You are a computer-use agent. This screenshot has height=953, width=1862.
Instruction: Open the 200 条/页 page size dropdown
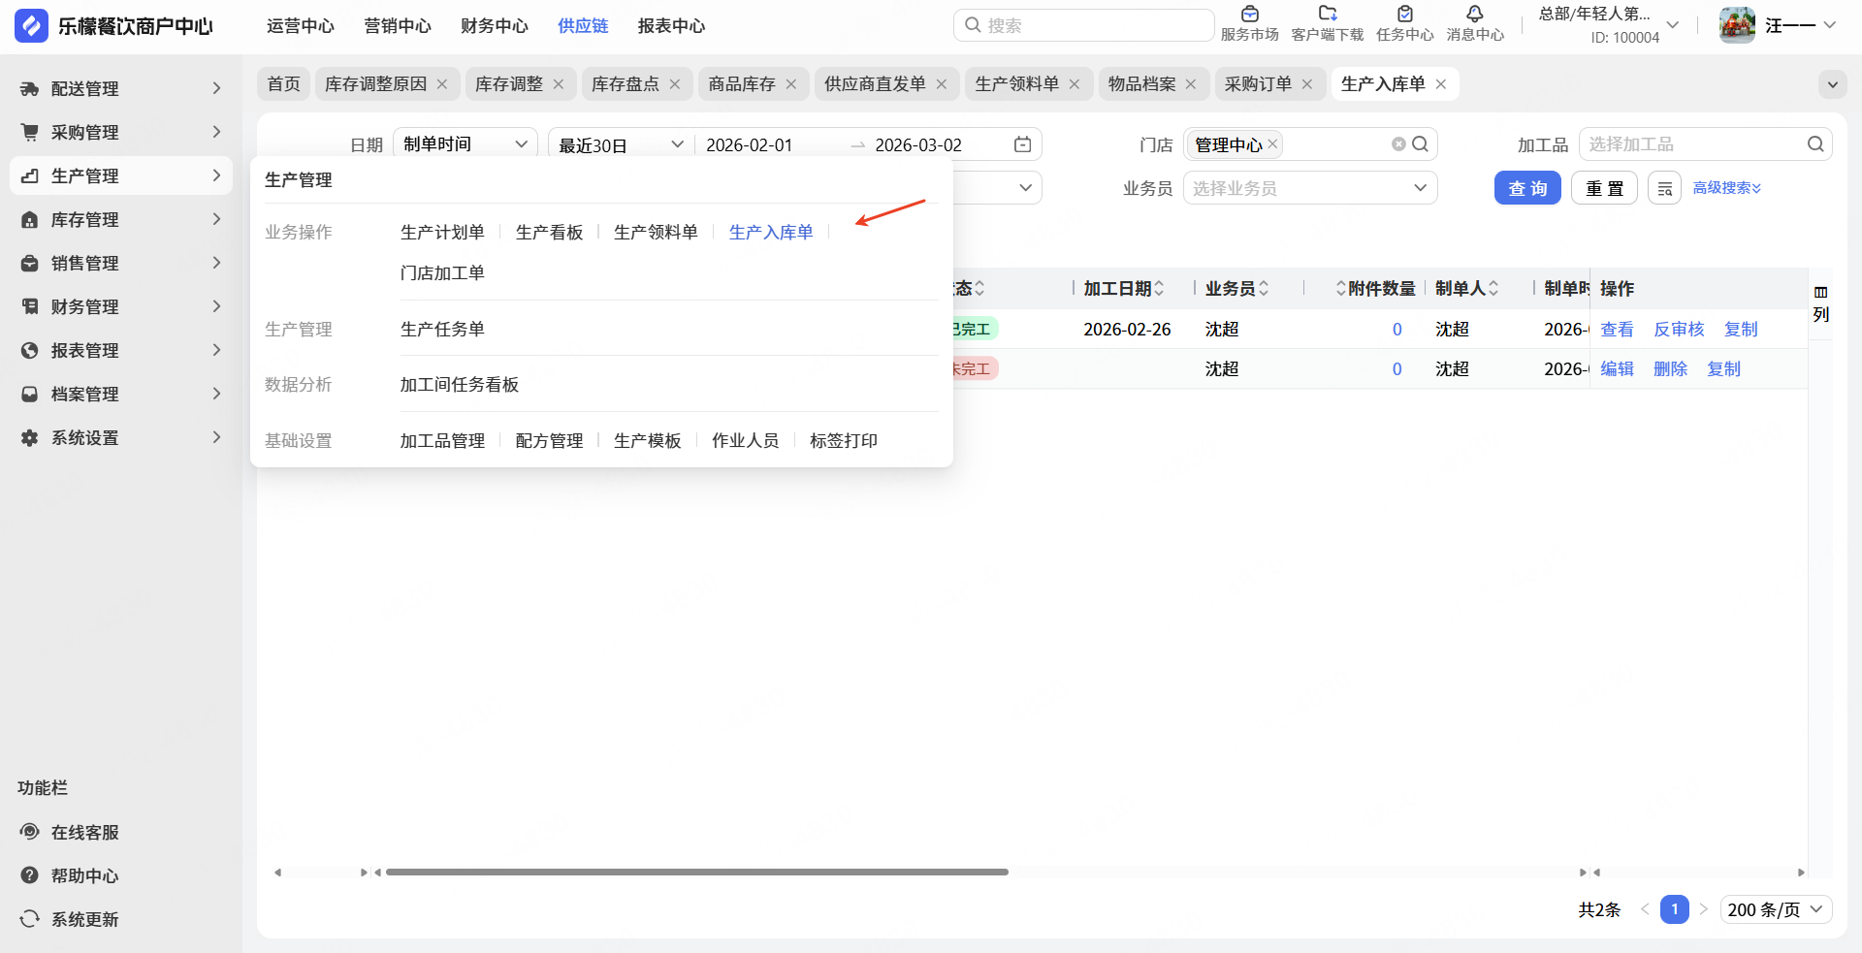(1776, 909)
